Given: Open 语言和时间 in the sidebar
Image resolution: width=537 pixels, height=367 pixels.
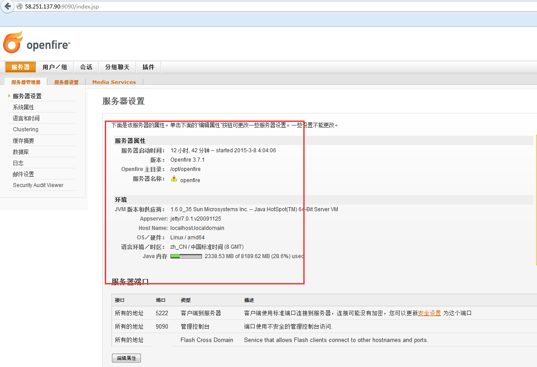Looking at the screenshot, I should click(26, 118).
